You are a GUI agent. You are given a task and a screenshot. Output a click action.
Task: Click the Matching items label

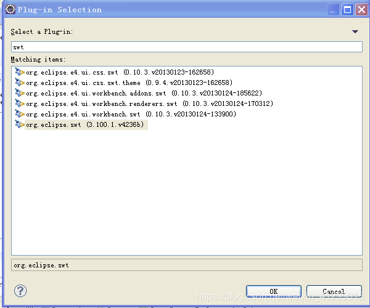click(x=38, y=59)
